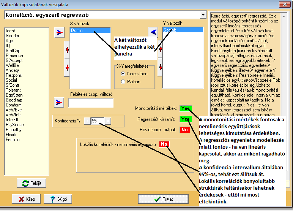
Task: Click blue arrow for Feltételes csop. változó
Action: coord(59,102)
